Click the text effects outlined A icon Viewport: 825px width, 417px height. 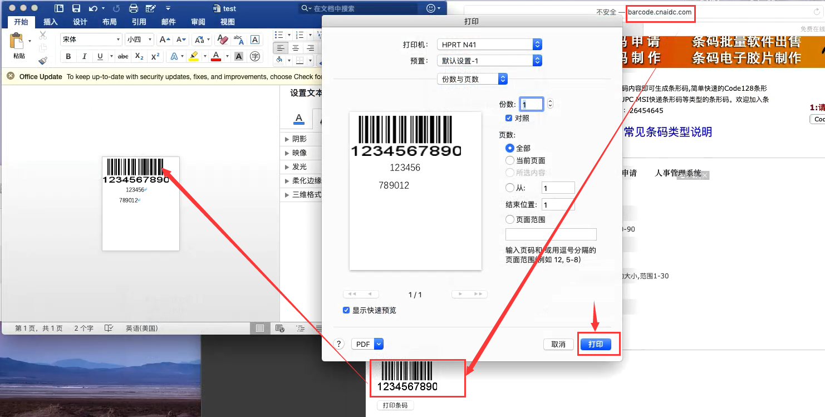click(x=174, y=56)
